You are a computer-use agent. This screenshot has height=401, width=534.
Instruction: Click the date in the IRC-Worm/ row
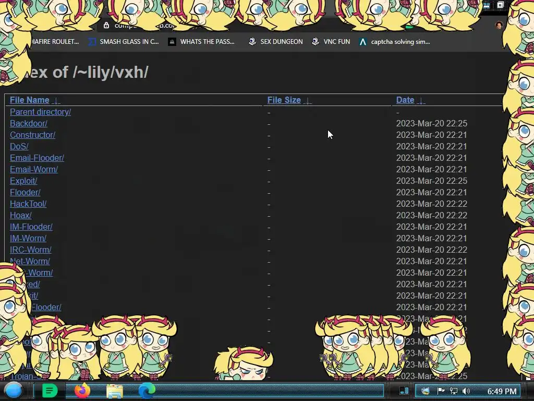[431, 250]
